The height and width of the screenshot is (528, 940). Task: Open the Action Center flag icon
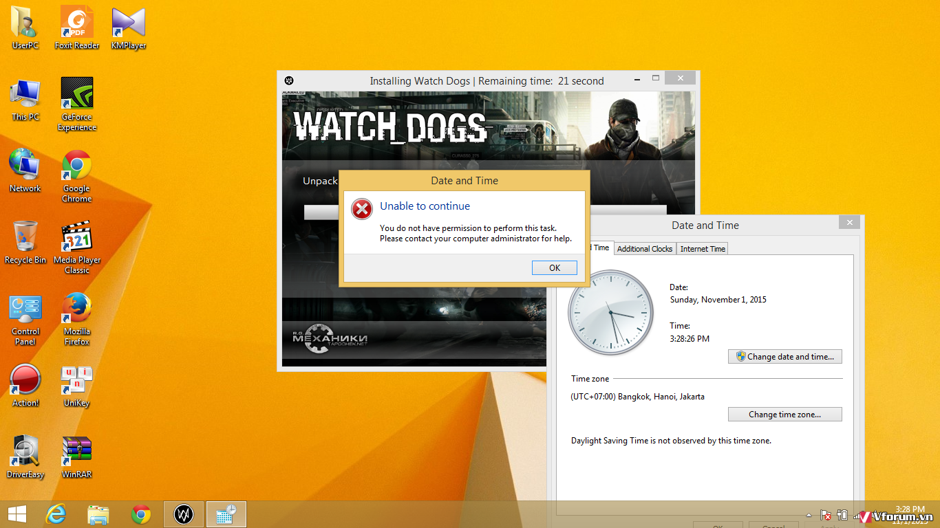click(x=826, y=515)
